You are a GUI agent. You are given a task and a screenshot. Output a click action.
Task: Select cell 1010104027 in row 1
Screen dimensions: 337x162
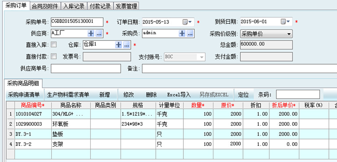[33, 114]
